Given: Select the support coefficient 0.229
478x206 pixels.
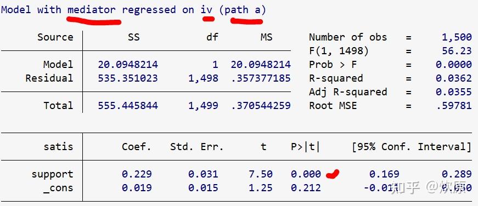Looking at the screenshot, I should 137,174.
